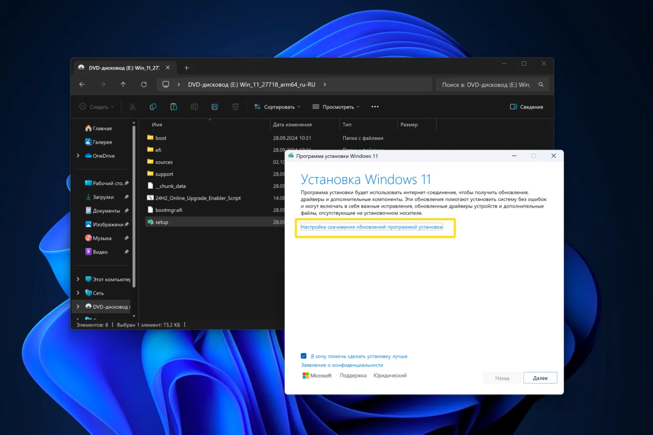Click the Далее button
Image resolution: width=653 pixels, height=435 pixels.
540,378
